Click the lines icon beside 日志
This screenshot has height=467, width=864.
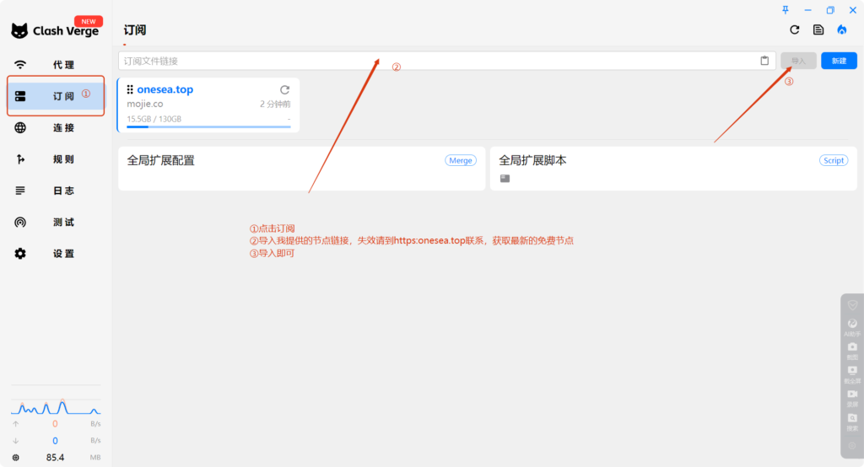20,191
